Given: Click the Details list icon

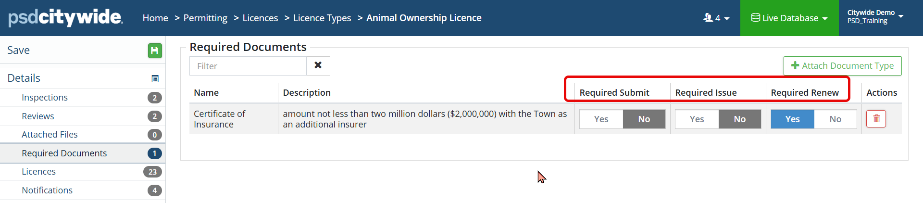Looking at the screenshot, I should tap(155, 78).
